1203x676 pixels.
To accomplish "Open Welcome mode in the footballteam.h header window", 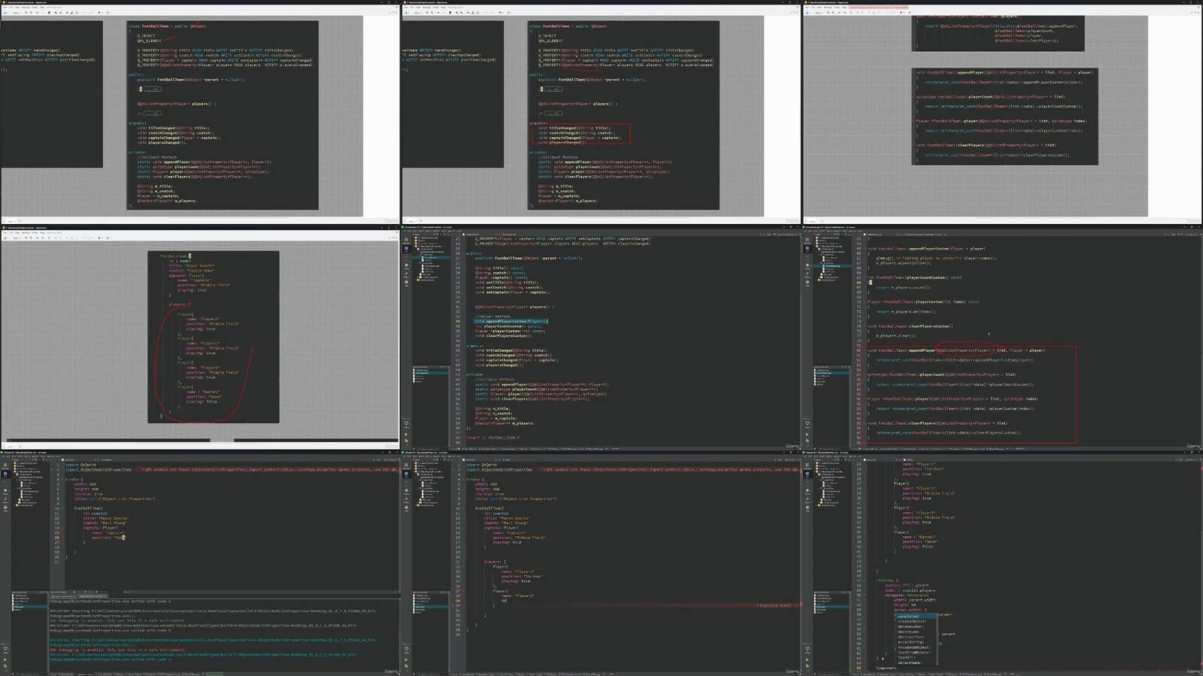I will point(406,239).
